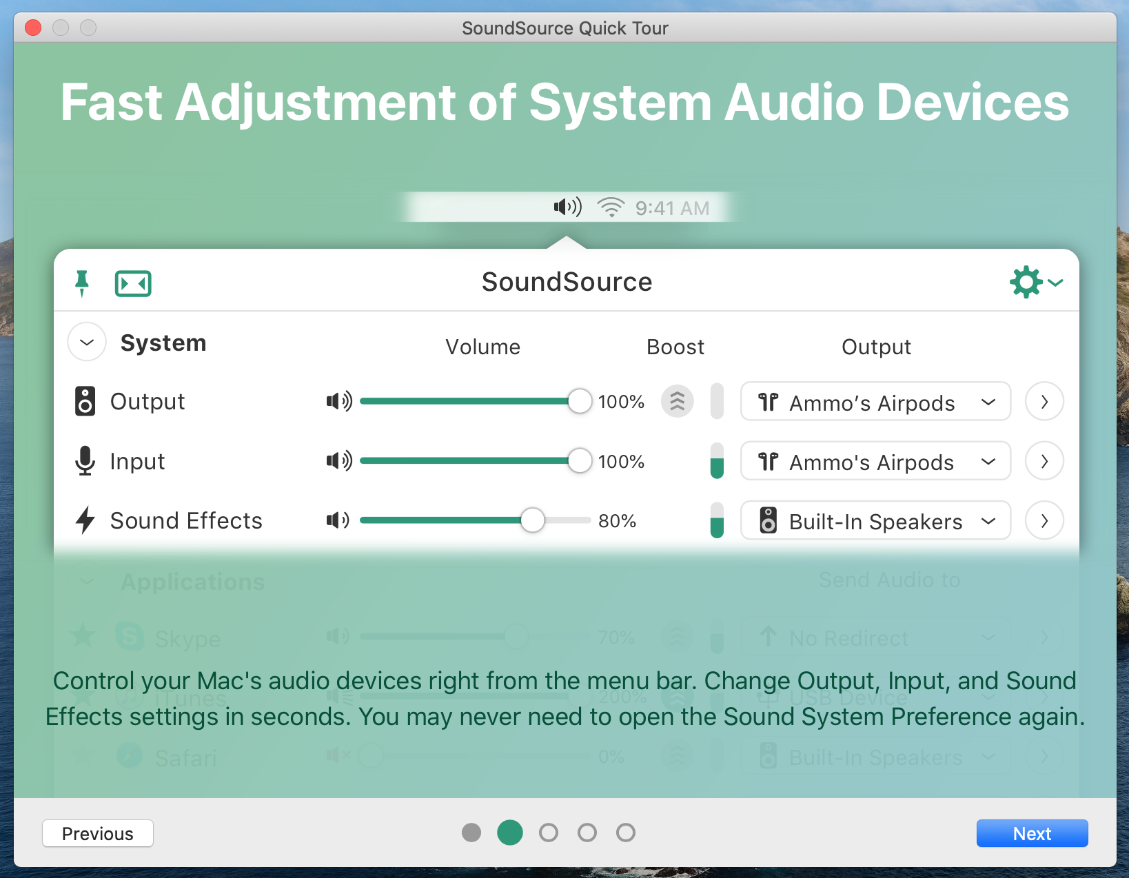
Task: Collapse the System section chevron
Action: (87, 343)
